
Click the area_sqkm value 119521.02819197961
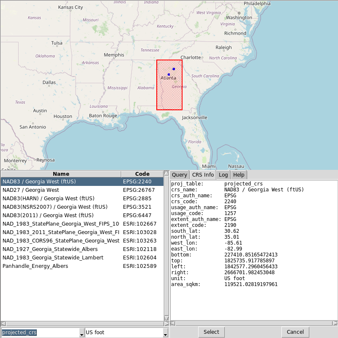coord(251,284)
